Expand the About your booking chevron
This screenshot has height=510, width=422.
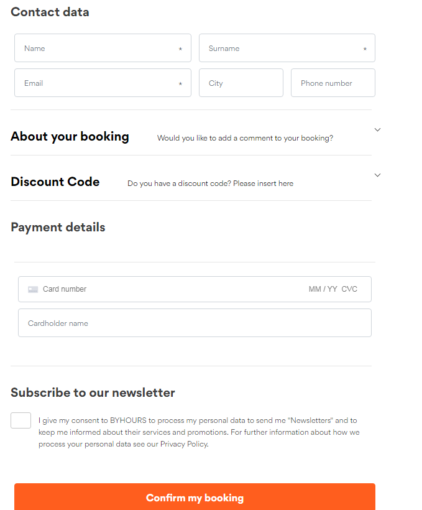click(x=377, y=130)
